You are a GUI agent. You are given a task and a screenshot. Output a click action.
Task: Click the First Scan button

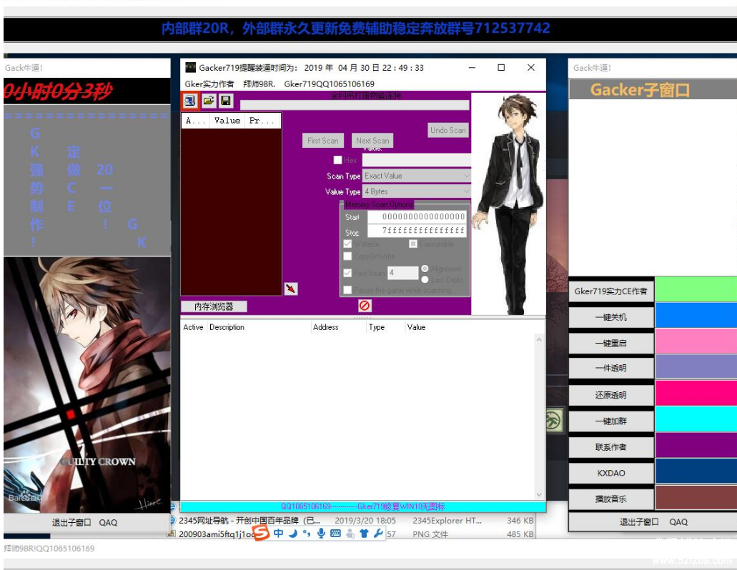pyautogui.click(x=323, y=141)
